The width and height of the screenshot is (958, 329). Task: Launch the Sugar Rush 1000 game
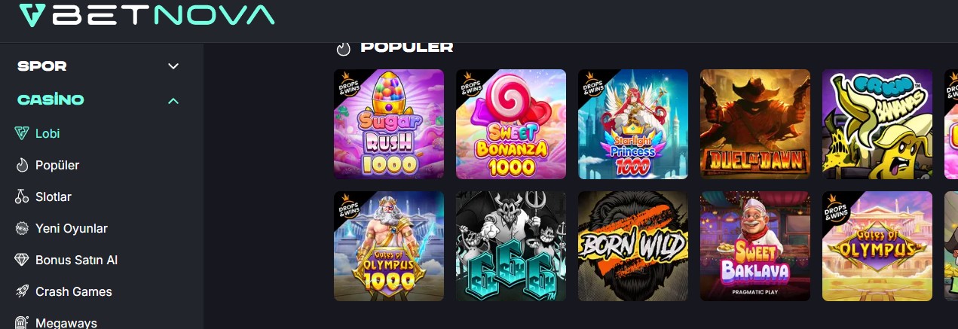[x=389, y=124]
